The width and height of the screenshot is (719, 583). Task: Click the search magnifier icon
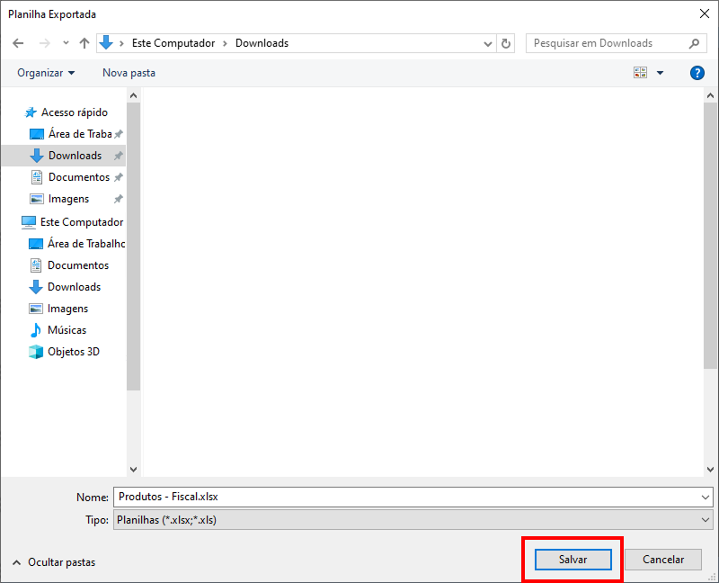[x=694, y=43]
